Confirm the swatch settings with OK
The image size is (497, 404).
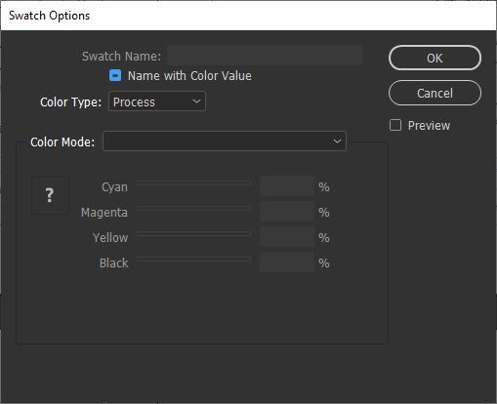[435, 58]
